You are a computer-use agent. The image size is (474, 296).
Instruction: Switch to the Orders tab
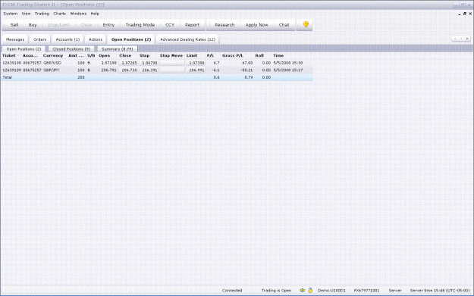(40, 39)
